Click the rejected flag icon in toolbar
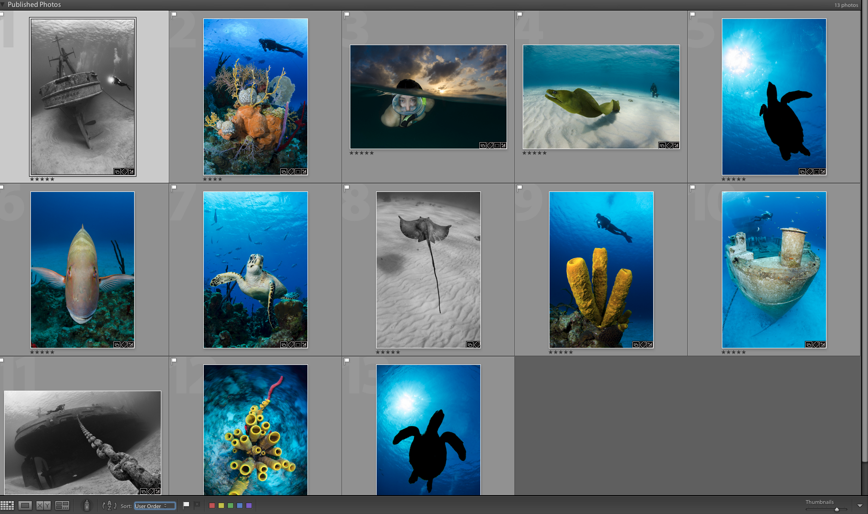The image size is (868, 514). 197,504
